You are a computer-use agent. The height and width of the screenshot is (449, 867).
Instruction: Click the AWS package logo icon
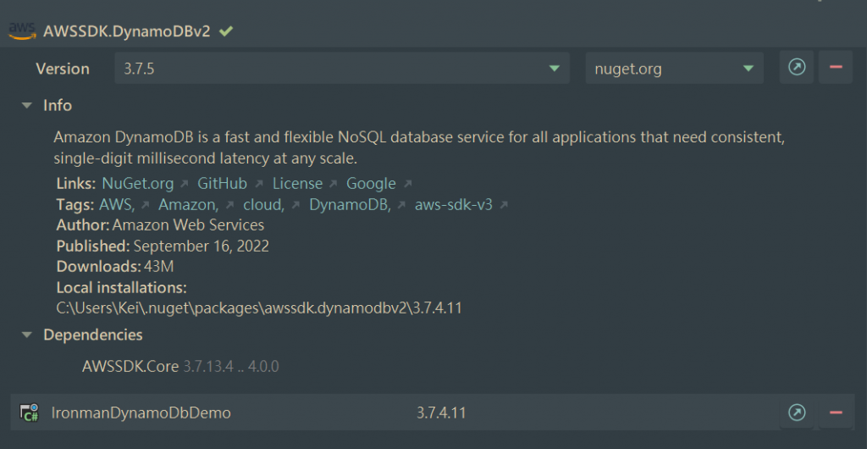click(x=21, y=30)
